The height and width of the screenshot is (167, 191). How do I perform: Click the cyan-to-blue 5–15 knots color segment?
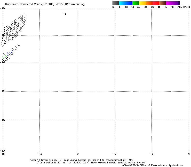(x=126, y=3)
